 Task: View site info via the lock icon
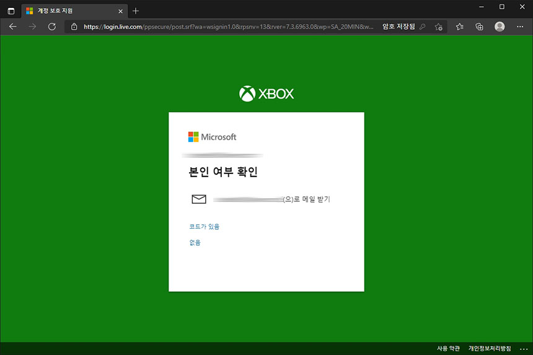74,27
